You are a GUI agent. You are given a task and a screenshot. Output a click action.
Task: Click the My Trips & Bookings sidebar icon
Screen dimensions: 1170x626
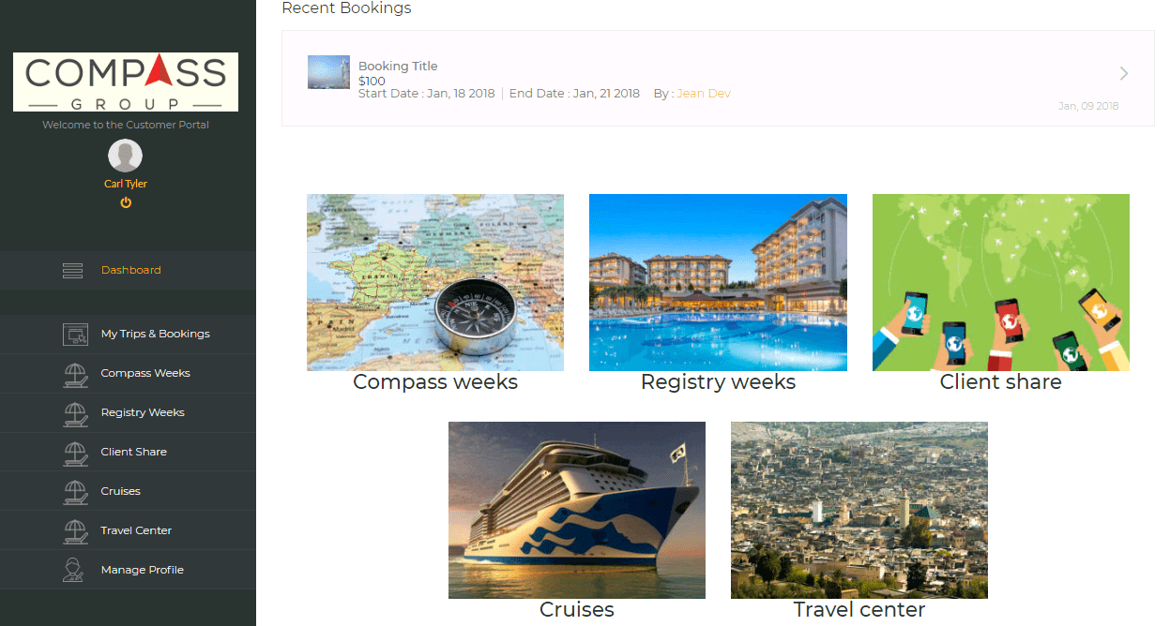75,334
